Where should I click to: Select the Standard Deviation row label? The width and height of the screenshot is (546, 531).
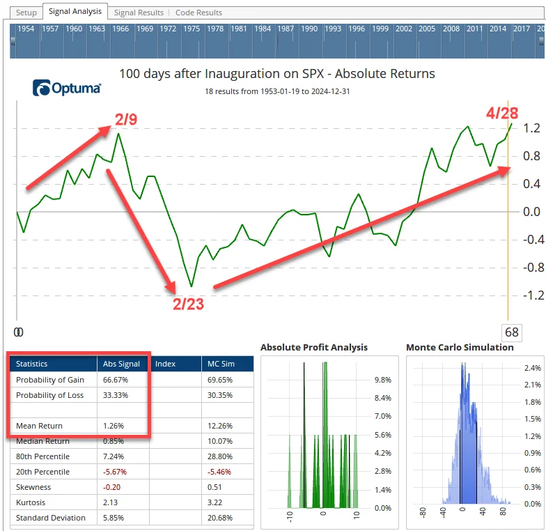pyautogui.click(x=50, y=518)
